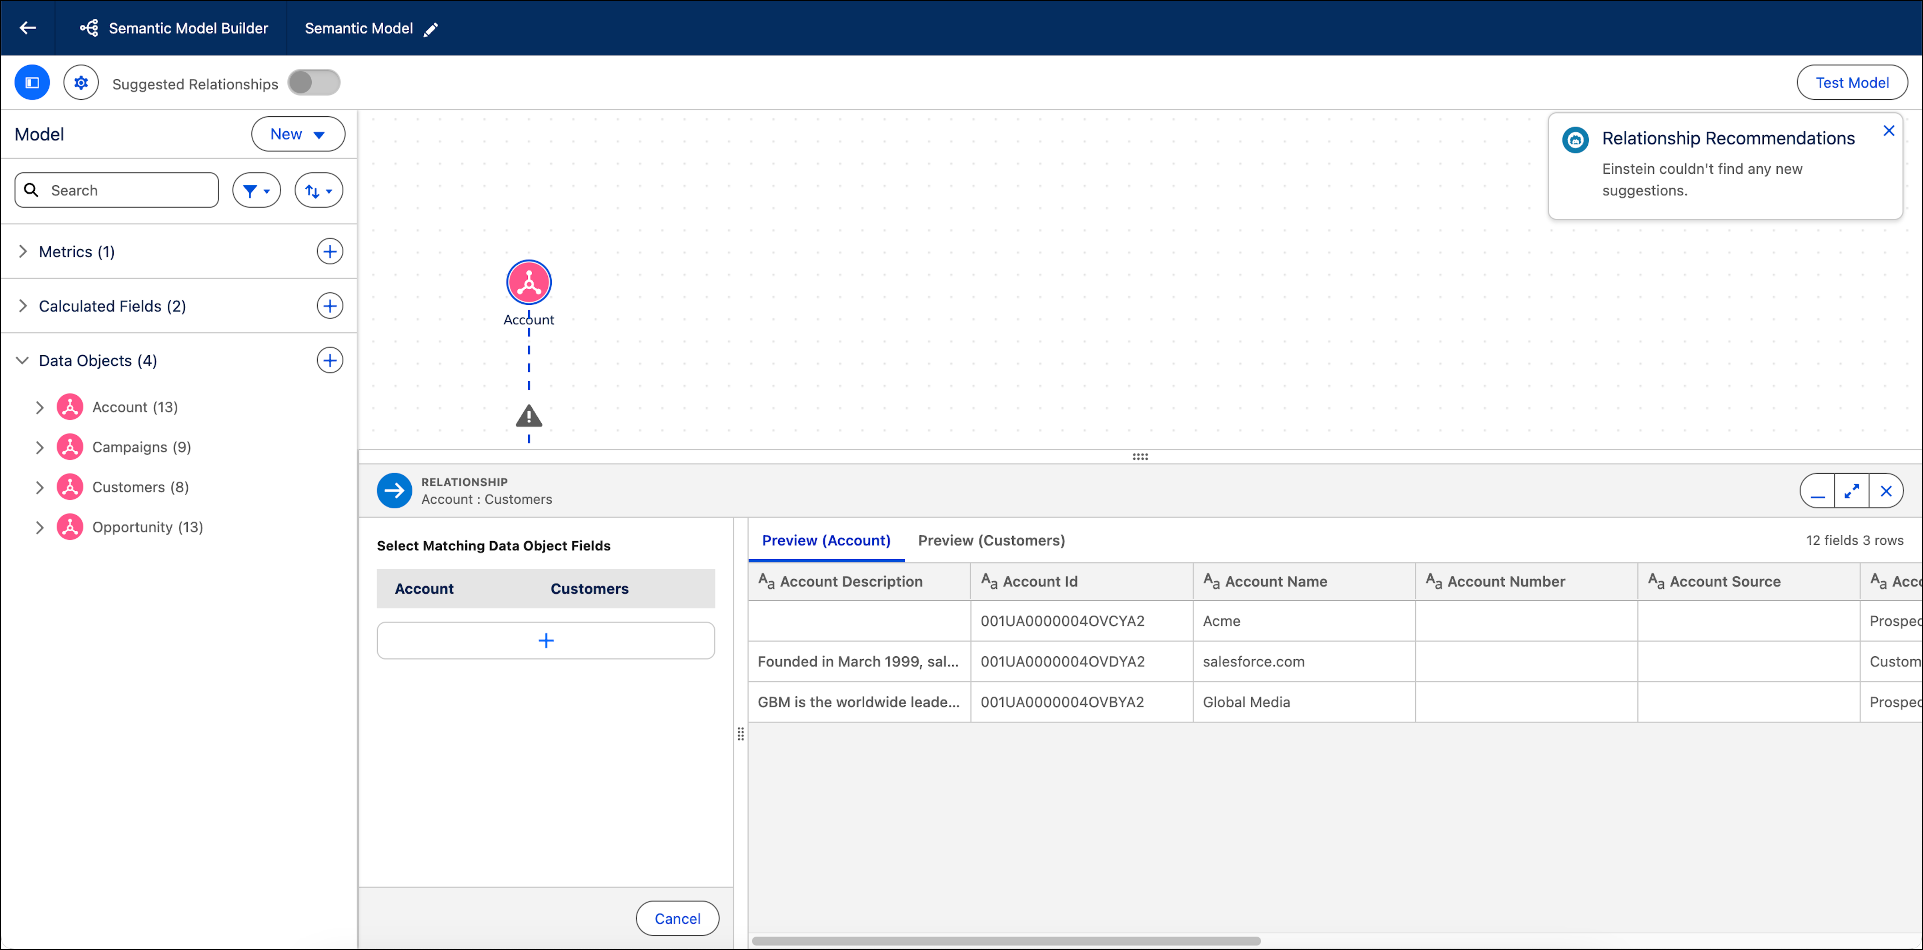The height and width of the screenshot is (950, 1923).
Task: Expand the Campaigns data object
Action: click(x=40, y=448)
